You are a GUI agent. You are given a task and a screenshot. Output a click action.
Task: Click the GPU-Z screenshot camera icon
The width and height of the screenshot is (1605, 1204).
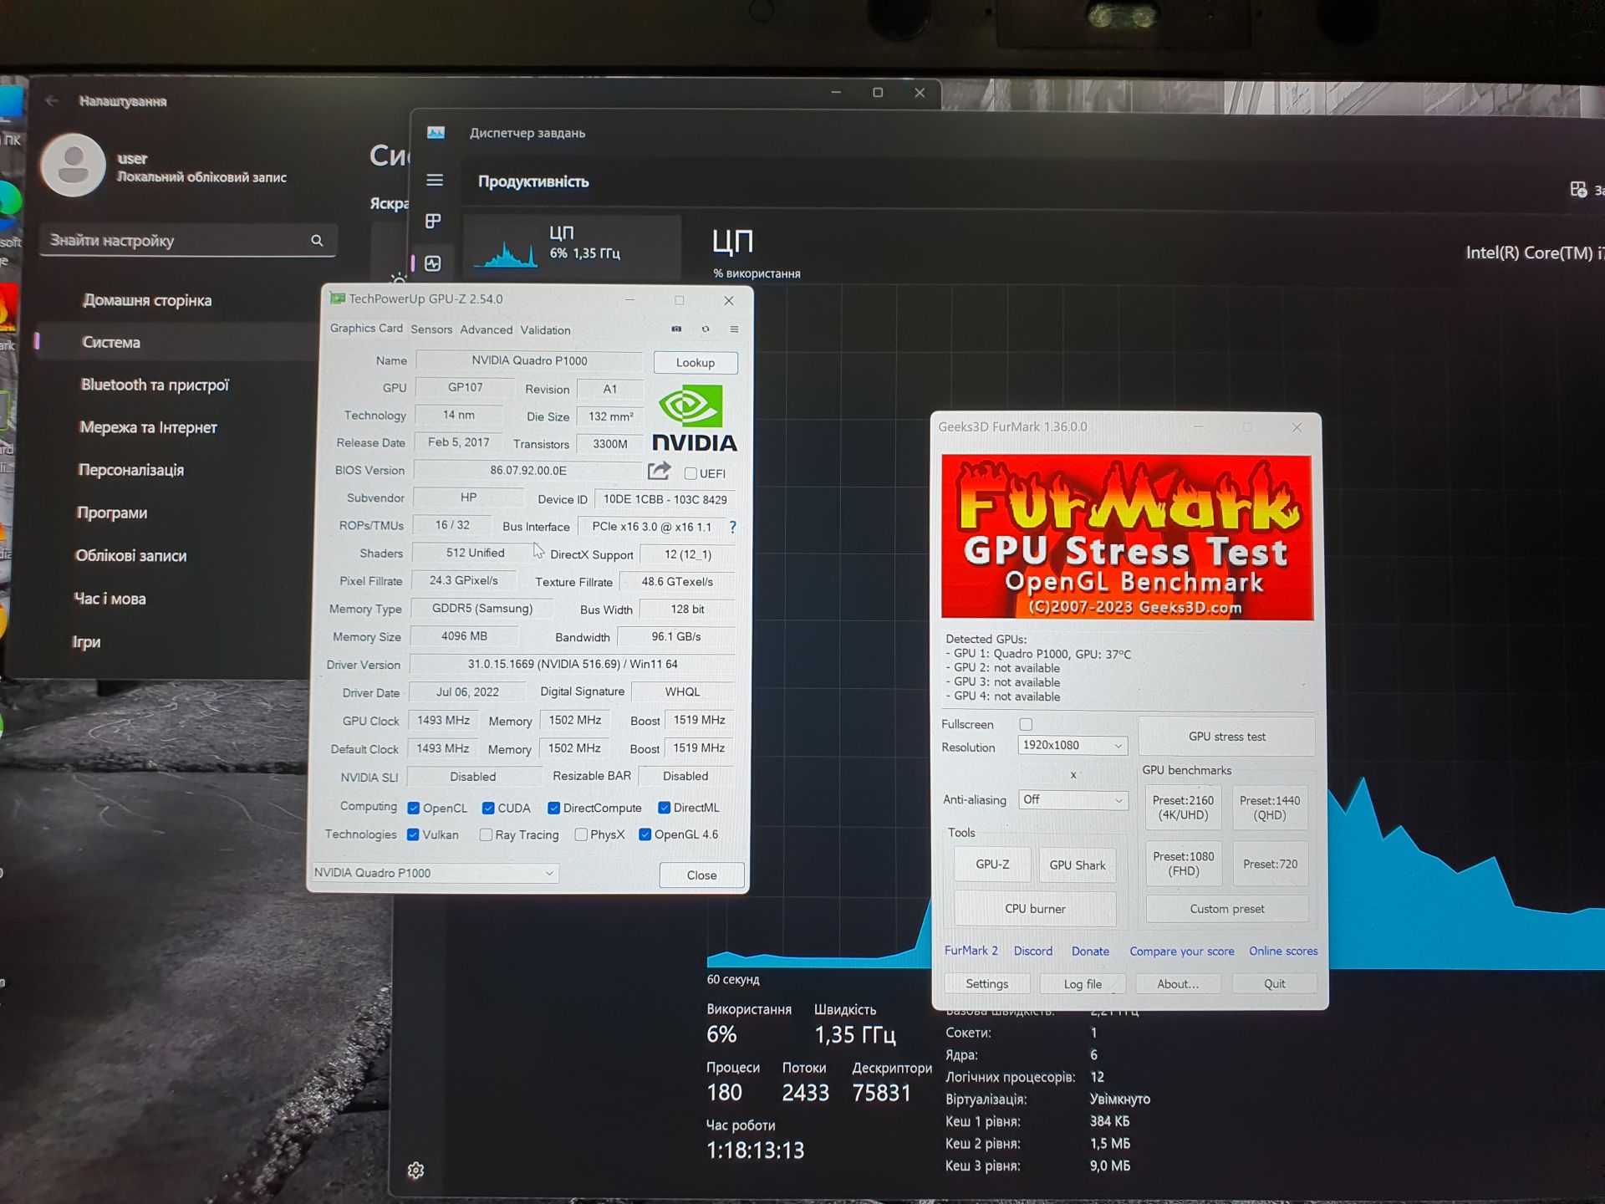point(676,329)
